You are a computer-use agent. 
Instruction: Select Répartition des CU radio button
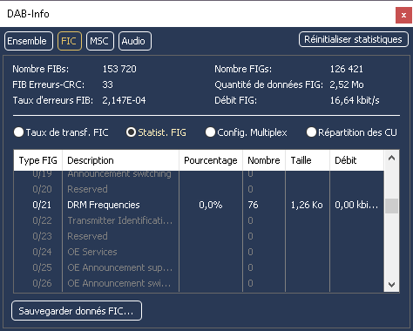(x=351, y=132)
